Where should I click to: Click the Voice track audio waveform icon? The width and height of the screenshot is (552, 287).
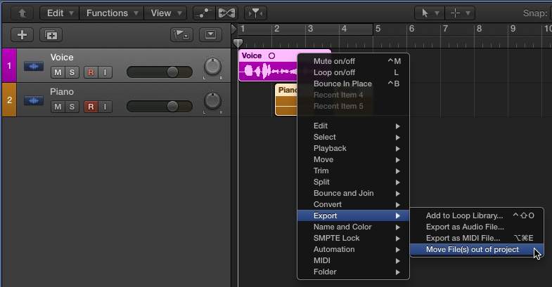coord(34,66)
